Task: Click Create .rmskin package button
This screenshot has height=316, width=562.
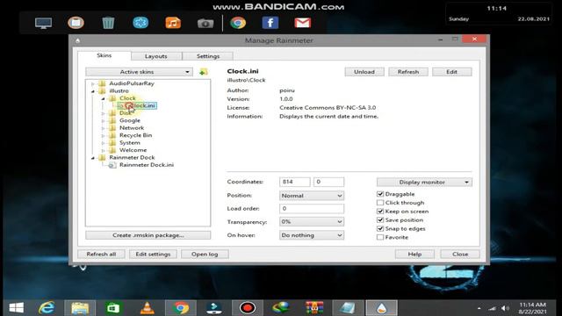Action: (x=148, y=235)
